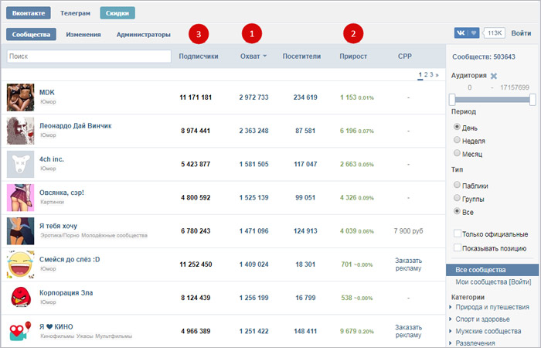
Task: Open Я ❤ КИНО camera avatar
Action: click(20, 331)
